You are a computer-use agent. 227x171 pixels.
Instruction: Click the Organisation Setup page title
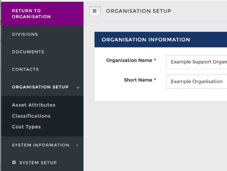coord(138,11)
